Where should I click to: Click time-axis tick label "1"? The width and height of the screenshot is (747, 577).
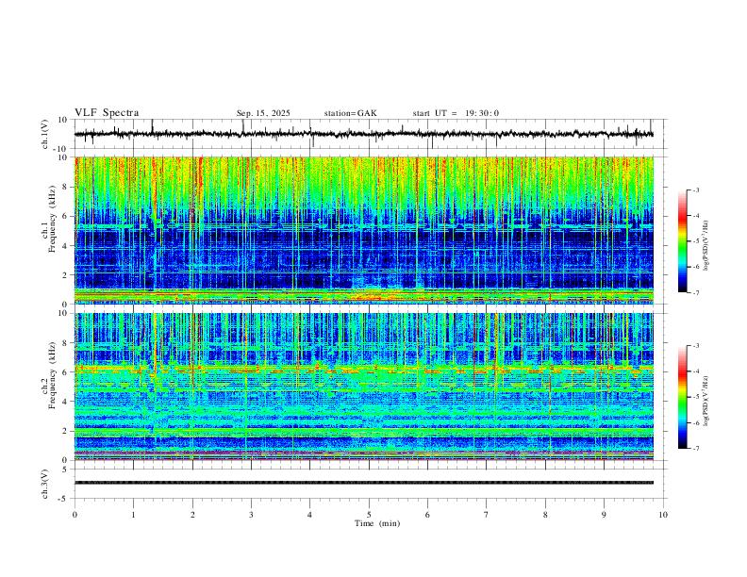pos(133,515)
